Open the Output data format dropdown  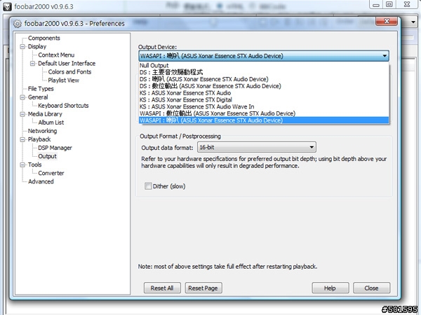[x=256, y=147]
